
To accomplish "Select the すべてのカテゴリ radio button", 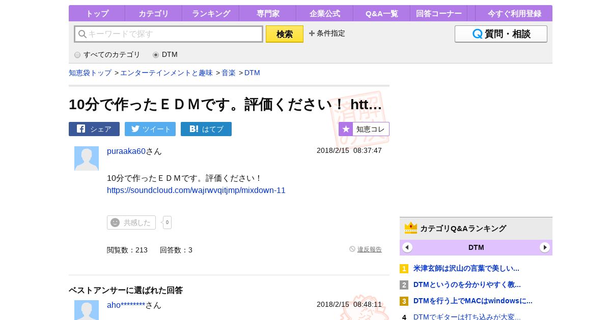I will tap(77, 55).
